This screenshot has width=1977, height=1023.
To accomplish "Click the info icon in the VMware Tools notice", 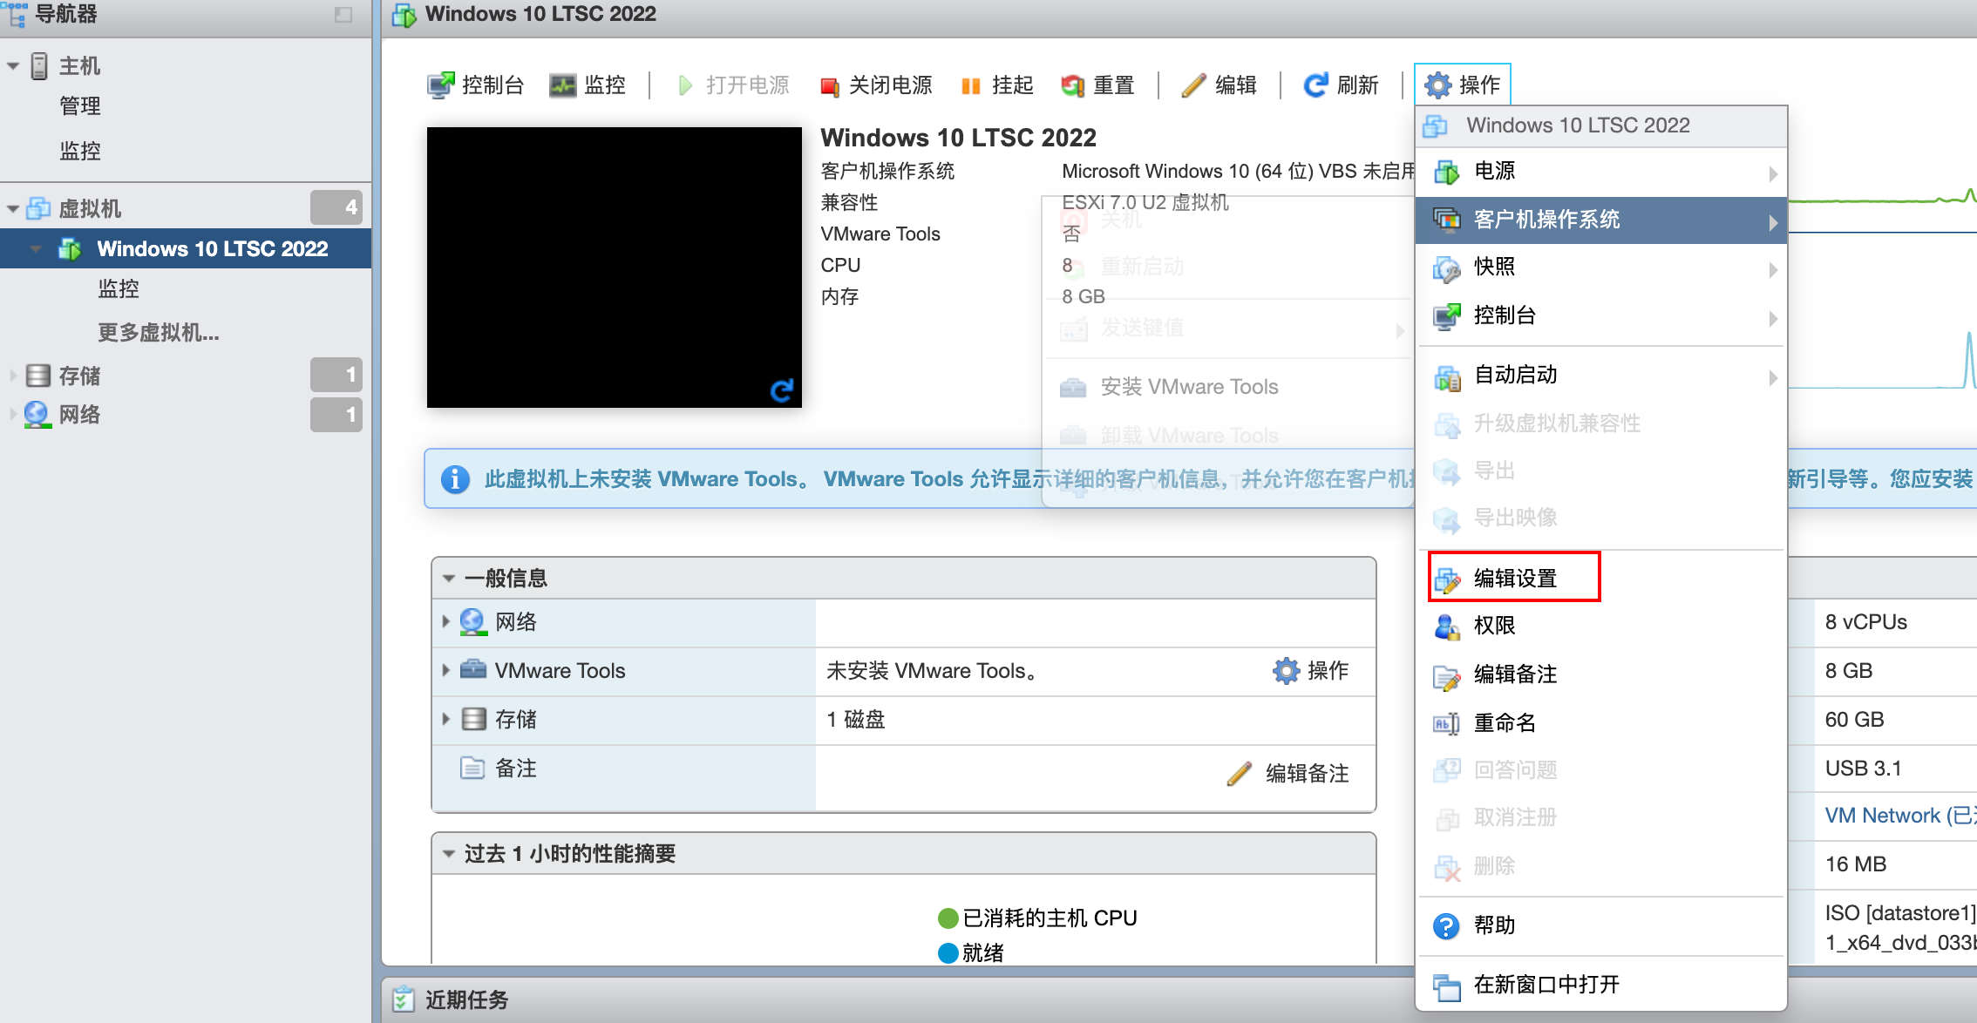I will point(455,479).
